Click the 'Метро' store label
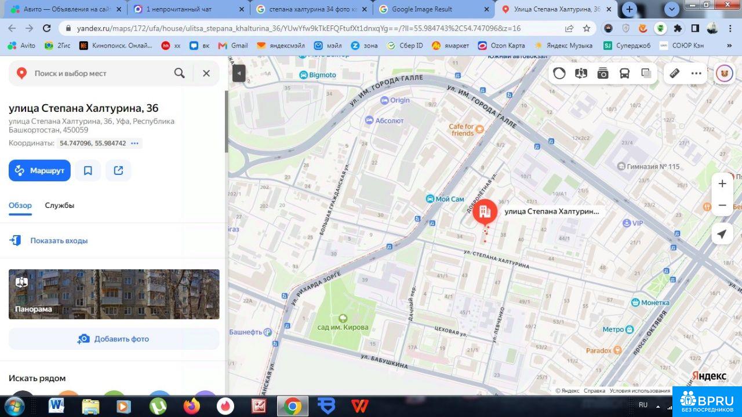742x417 pixels. click(x=618, y=330)
